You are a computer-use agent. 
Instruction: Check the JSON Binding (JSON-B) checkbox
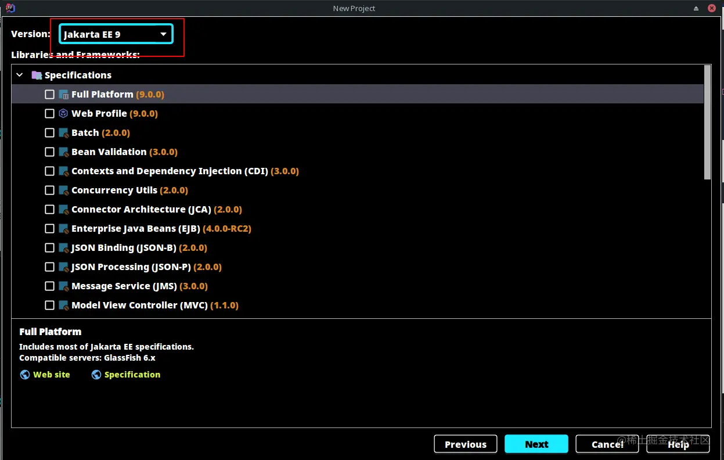click(x=49, y=247)
